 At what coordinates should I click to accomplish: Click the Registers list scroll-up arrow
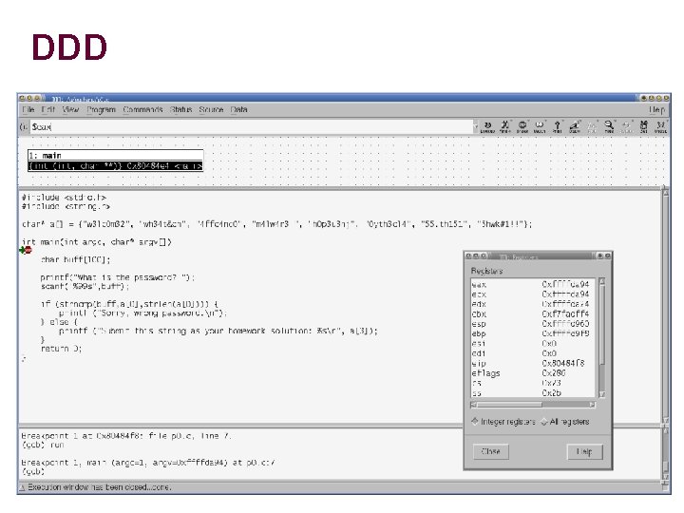(x=602, y=281)
